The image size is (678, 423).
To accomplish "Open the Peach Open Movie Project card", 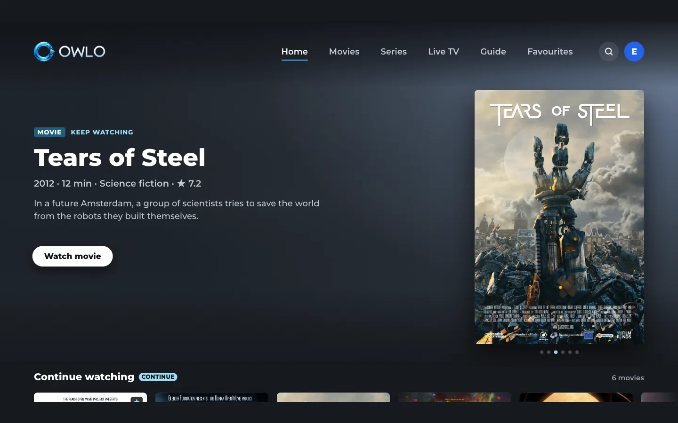I will 90,398.
